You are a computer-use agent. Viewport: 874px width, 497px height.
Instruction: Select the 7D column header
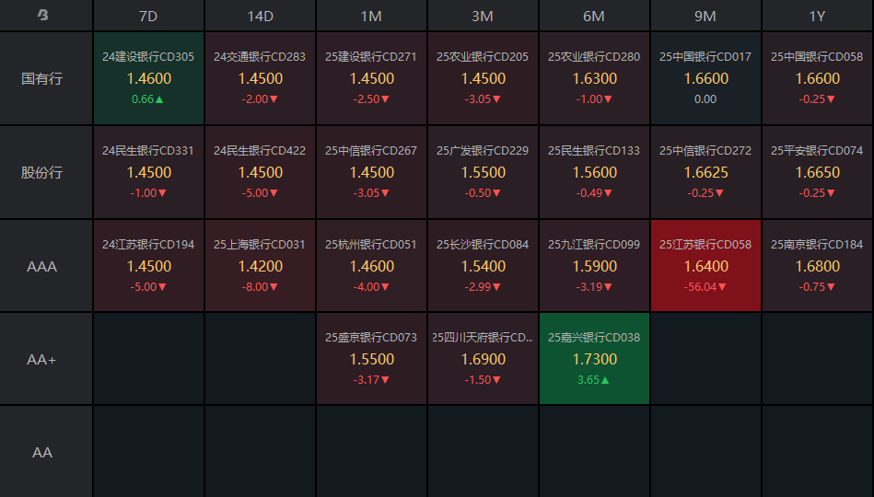[148, 16]
